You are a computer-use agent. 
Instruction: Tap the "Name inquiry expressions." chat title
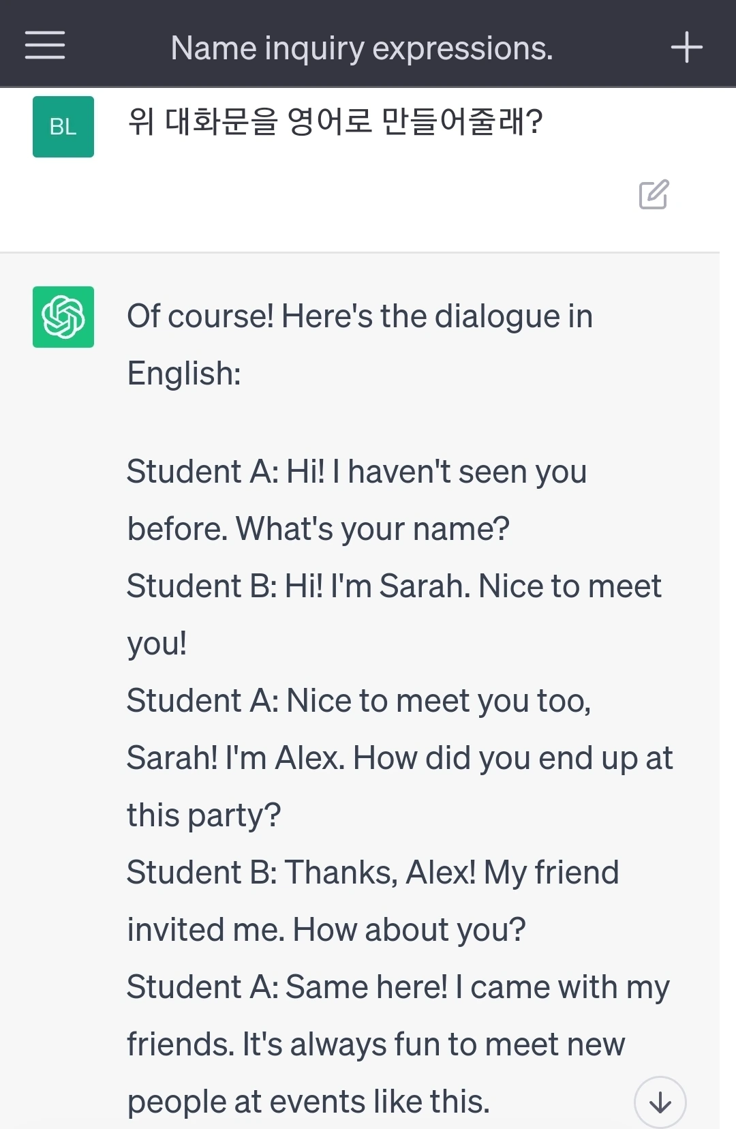(361, 48)
